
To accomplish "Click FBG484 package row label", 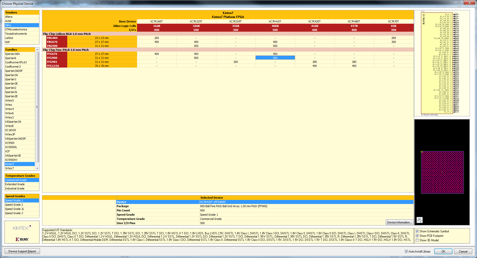I will point(56,38).
